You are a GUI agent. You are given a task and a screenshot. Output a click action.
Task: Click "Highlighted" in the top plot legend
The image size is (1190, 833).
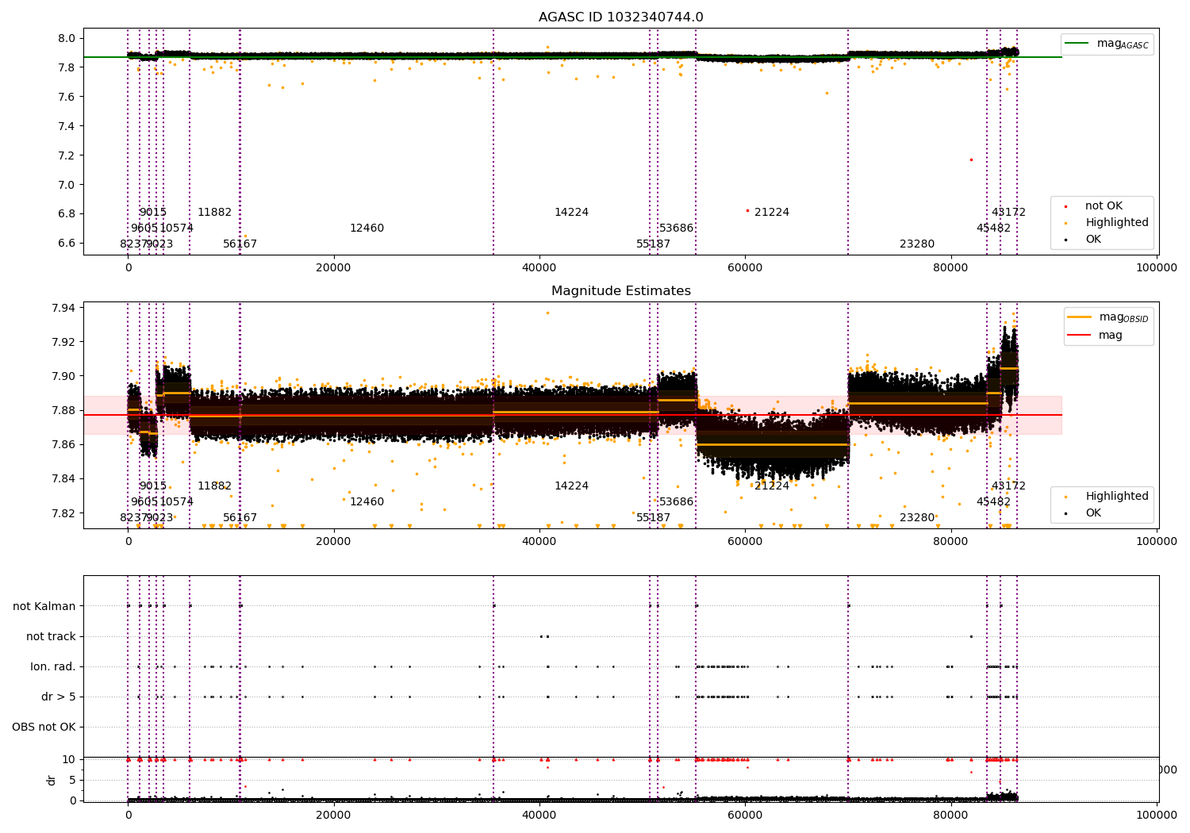(1116, 223)
